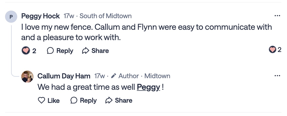Screen dimensions: 287x116
Task: Toggle heart reaction on Peggy's comment
Action: (26, 51)
